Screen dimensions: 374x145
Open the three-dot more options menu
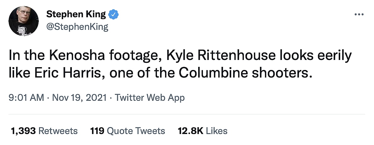point(359,14)
